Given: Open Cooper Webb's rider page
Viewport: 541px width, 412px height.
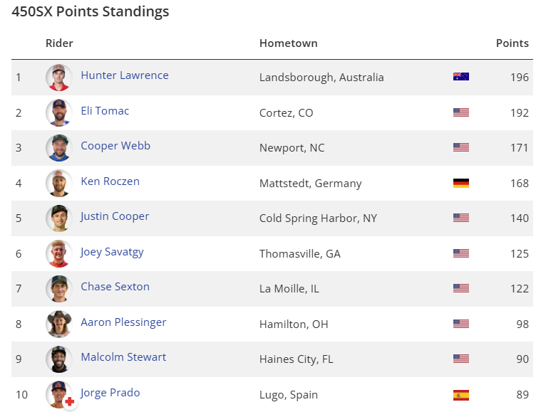Looking at the screenshot, I should coord(115,146).
